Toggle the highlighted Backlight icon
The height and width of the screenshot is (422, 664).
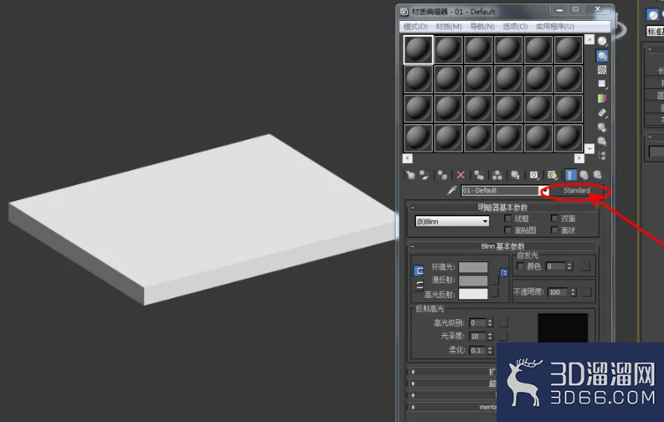(602, 55)
